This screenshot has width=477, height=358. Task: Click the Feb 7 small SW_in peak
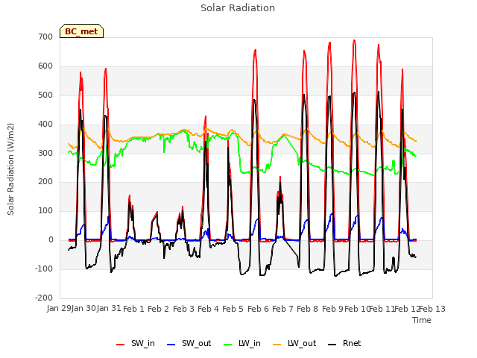(x=280, y=178)
